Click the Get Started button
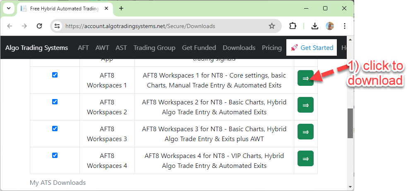Viewport: 408px width, 191px height. pos(312,47)
